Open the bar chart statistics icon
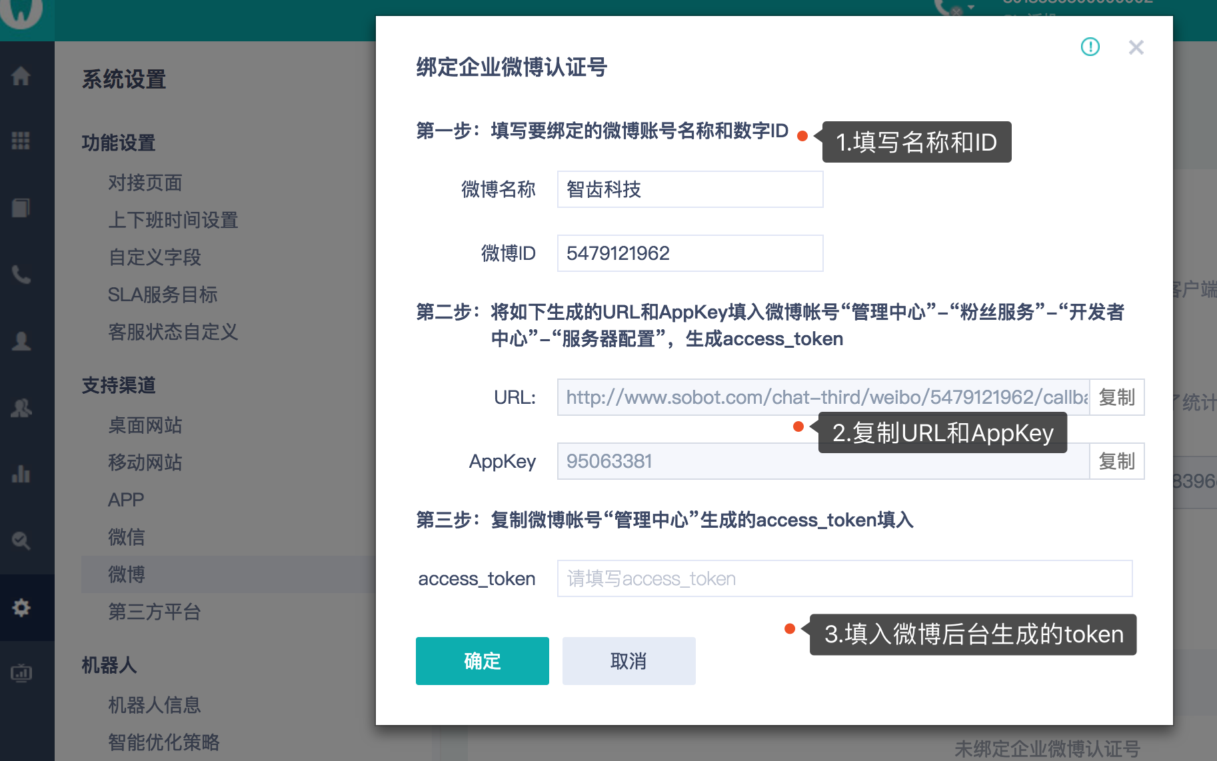The width and height of the screenshot is (1217, 761). coord(21,474)
